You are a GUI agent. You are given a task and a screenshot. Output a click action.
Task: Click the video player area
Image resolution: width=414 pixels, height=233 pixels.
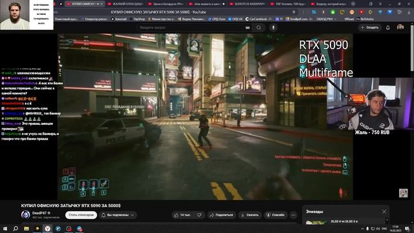(205, 116)
